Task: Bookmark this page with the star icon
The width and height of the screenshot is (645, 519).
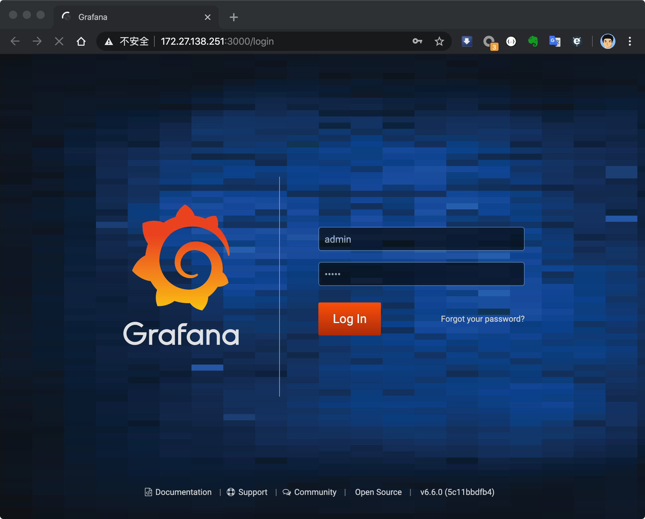Action: coord(439,42)
